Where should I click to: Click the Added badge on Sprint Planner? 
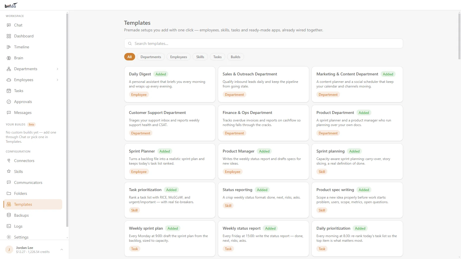click(165, 151)
